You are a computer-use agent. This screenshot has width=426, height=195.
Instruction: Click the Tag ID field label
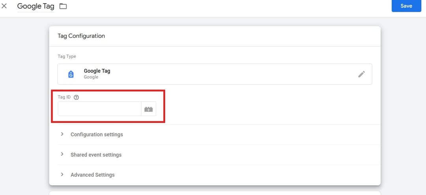coord(64,97)
